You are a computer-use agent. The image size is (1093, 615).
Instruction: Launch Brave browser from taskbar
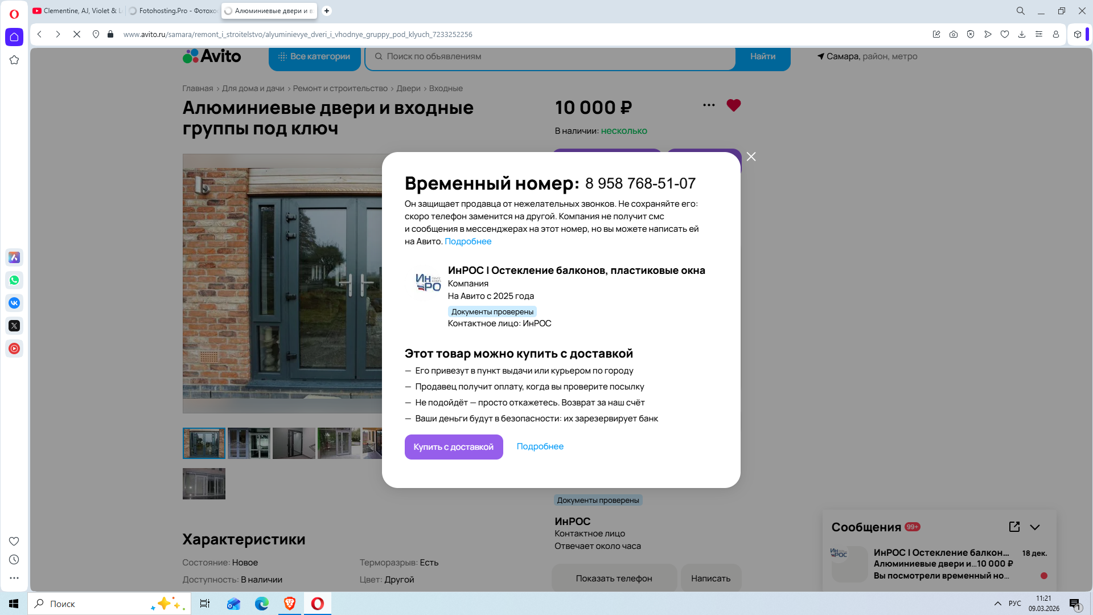[x=290, y=604]
